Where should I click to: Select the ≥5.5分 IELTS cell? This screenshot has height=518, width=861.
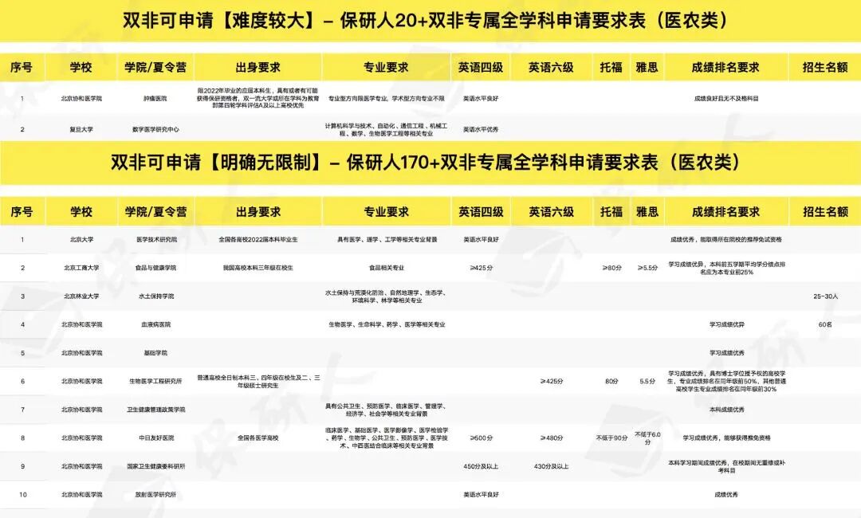tap(647, 268)
